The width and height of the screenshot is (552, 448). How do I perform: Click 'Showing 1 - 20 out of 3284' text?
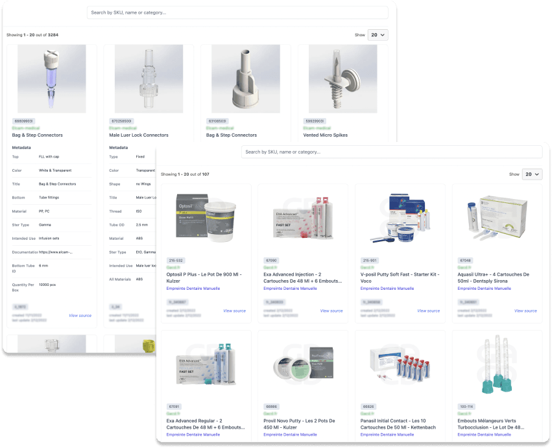pyautogui.click(x=32, y=35)
